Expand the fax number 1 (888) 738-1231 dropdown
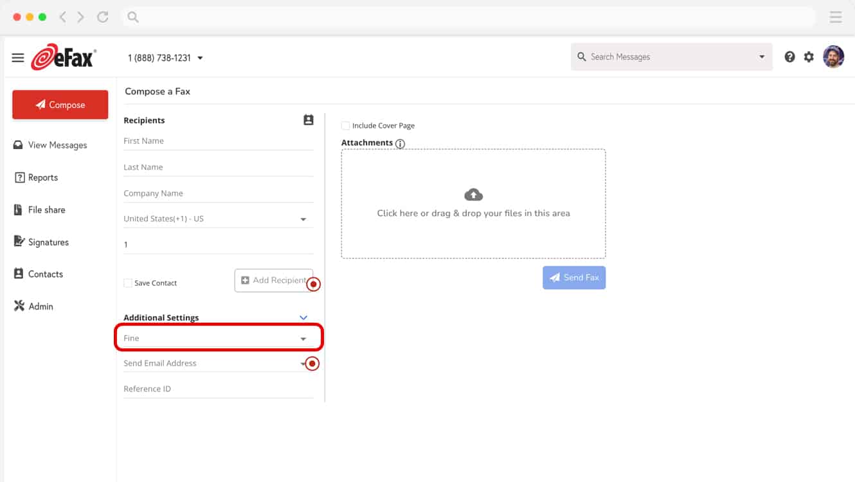Image resolution: width=855 pixels, height=482 pixels. pos(200,58)
